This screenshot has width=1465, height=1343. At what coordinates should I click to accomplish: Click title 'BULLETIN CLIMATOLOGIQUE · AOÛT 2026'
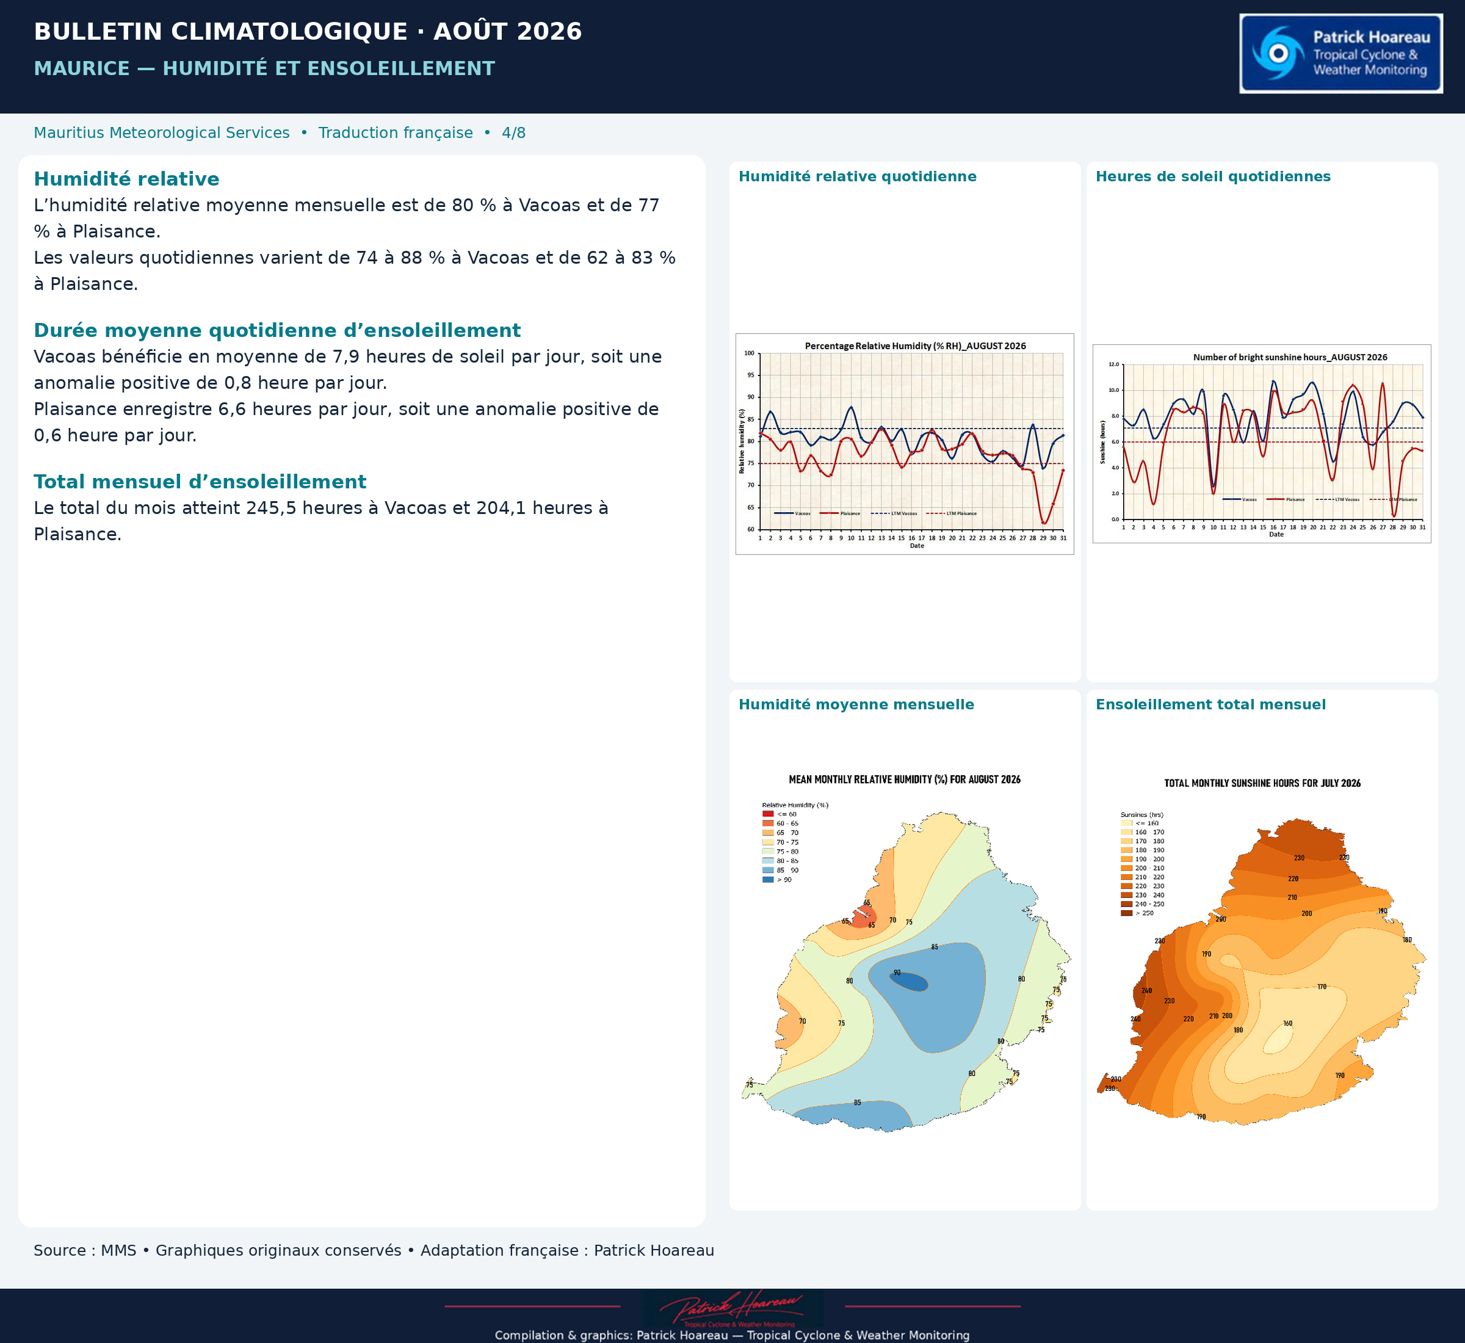point(308,31)
